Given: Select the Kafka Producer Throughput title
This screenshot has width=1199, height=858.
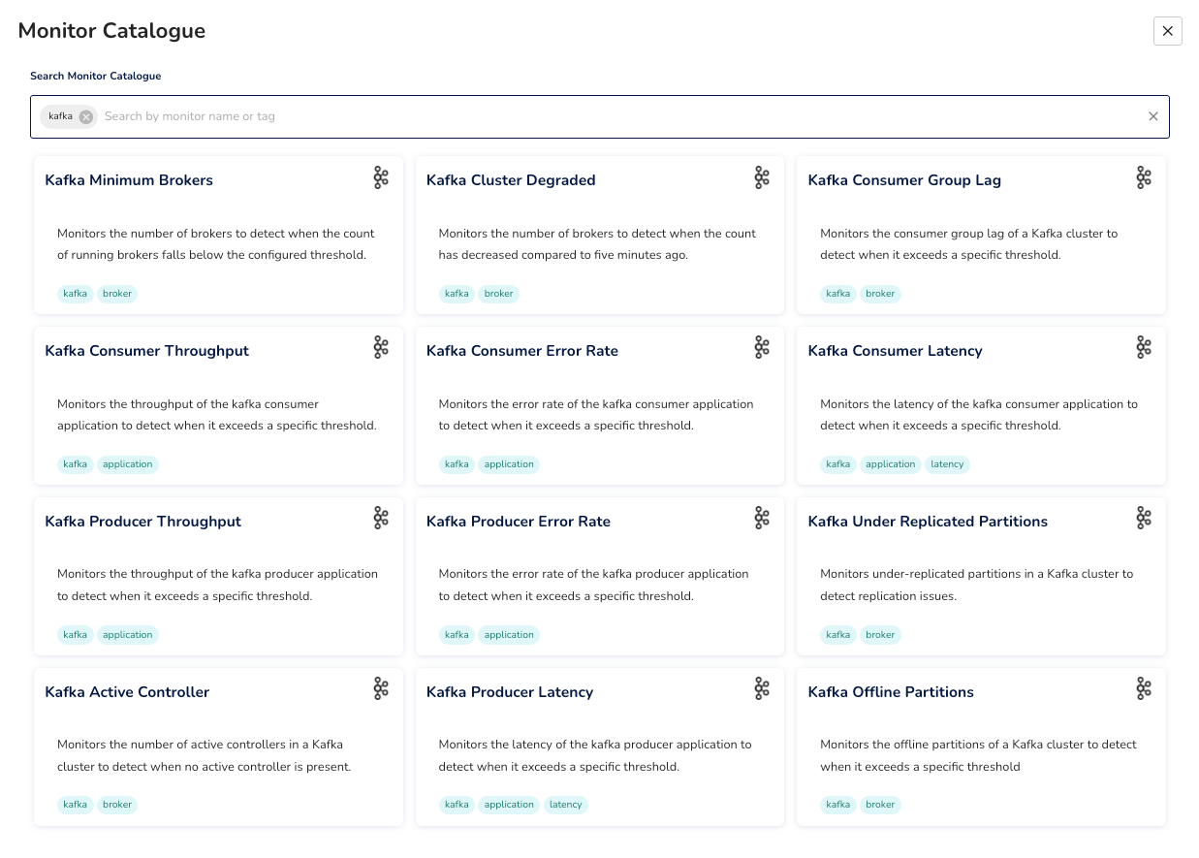Looking at the screenshot, I should (x=142, y=522).
